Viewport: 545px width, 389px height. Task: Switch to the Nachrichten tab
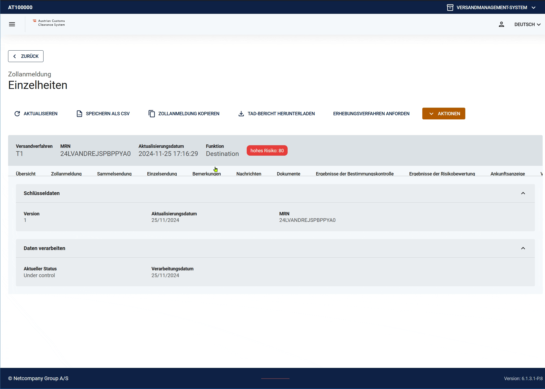point(249,174)
